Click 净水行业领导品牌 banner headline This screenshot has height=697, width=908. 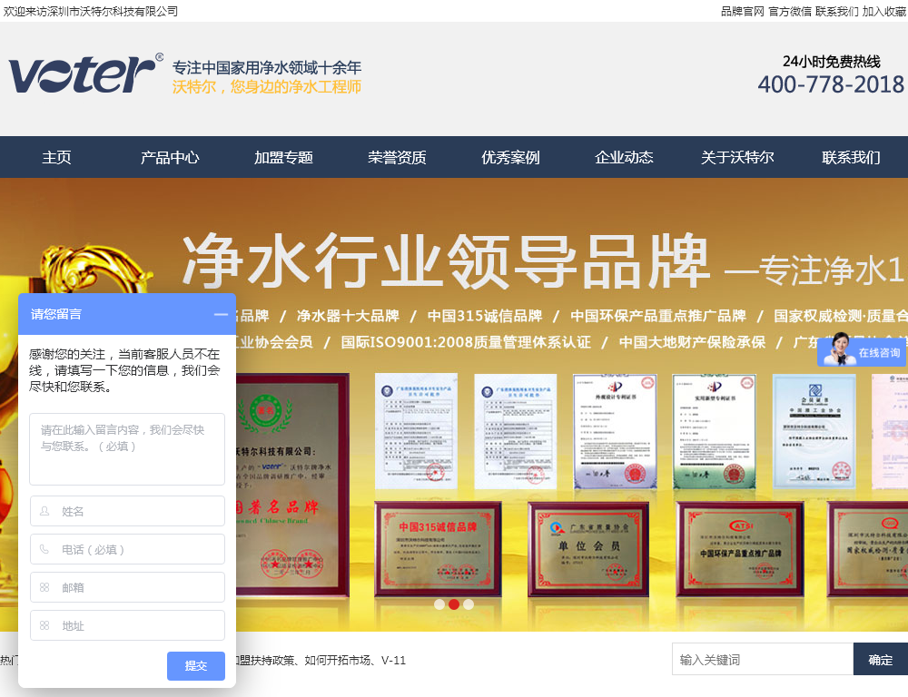pos(446,261)
